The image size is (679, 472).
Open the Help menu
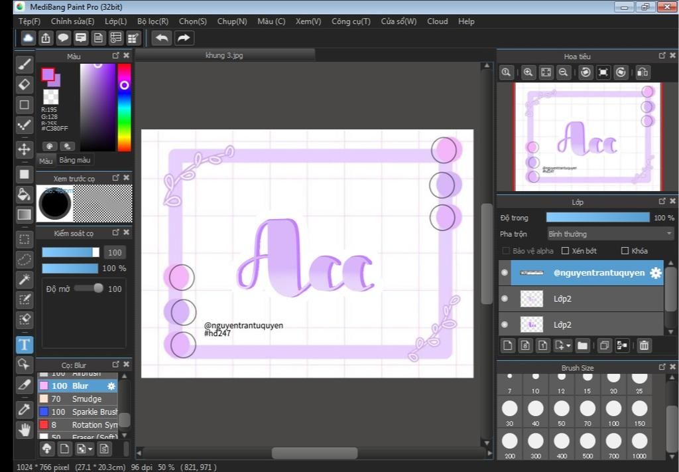466,21
